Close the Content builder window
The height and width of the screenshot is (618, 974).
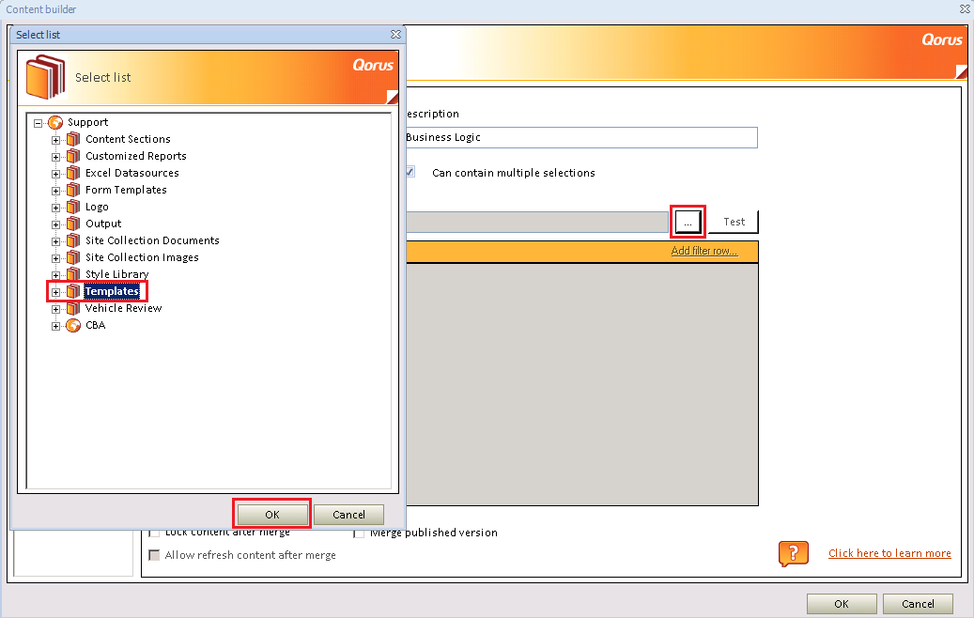pos(965,9)
